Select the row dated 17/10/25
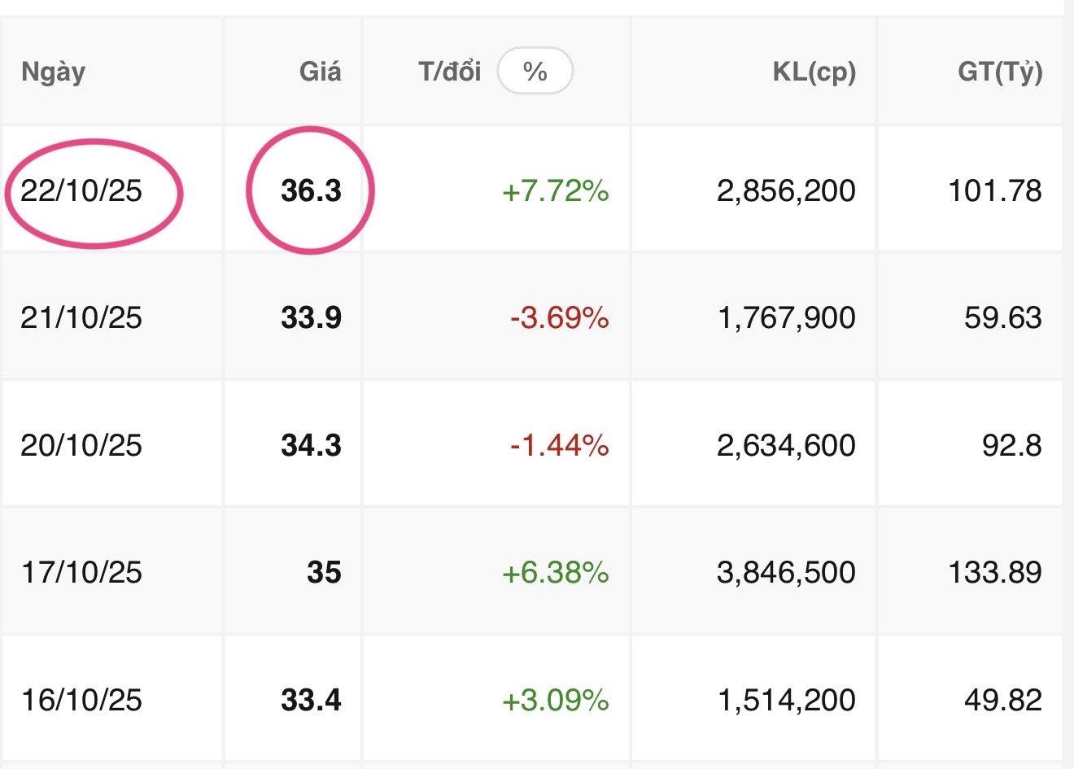This screenshot has height=769, width=1074. click(532, 571)
